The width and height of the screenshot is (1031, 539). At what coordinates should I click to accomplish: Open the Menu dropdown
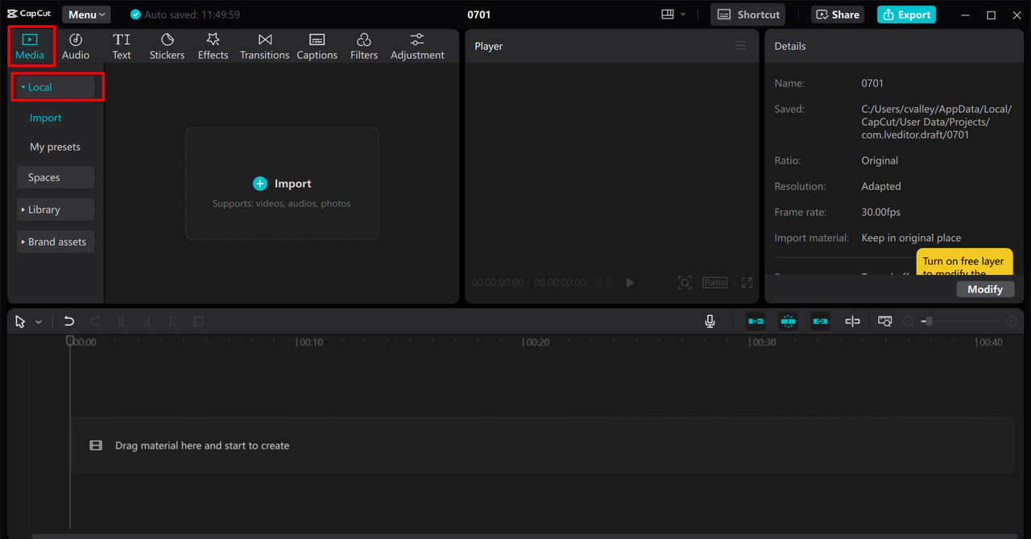pos(86,15)
